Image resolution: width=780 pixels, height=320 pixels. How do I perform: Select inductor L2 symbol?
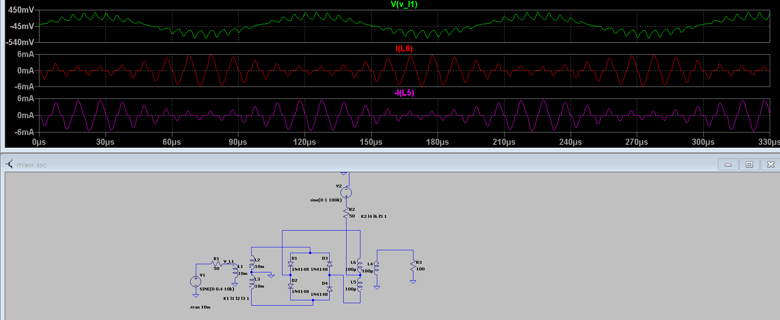pos(252,263)
